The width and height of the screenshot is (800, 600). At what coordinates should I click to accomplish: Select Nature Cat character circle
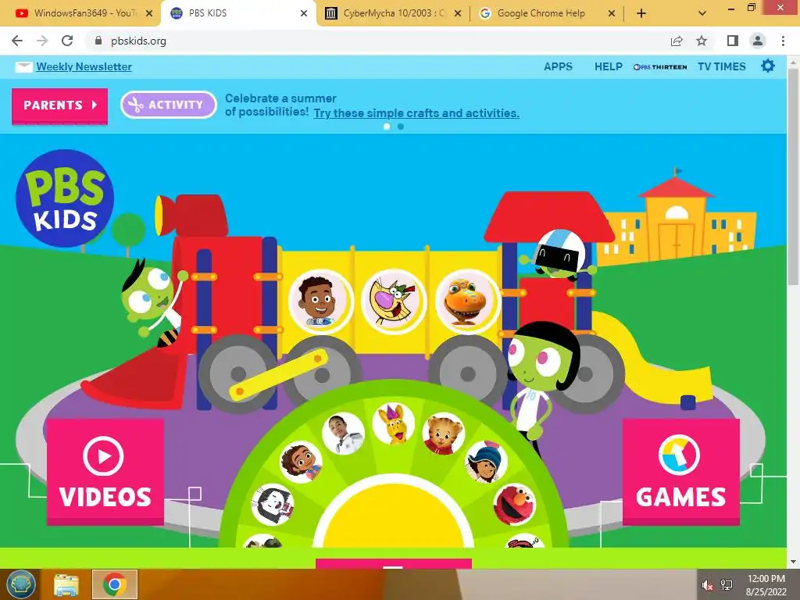pyautogui.click(x=393, y=301)
